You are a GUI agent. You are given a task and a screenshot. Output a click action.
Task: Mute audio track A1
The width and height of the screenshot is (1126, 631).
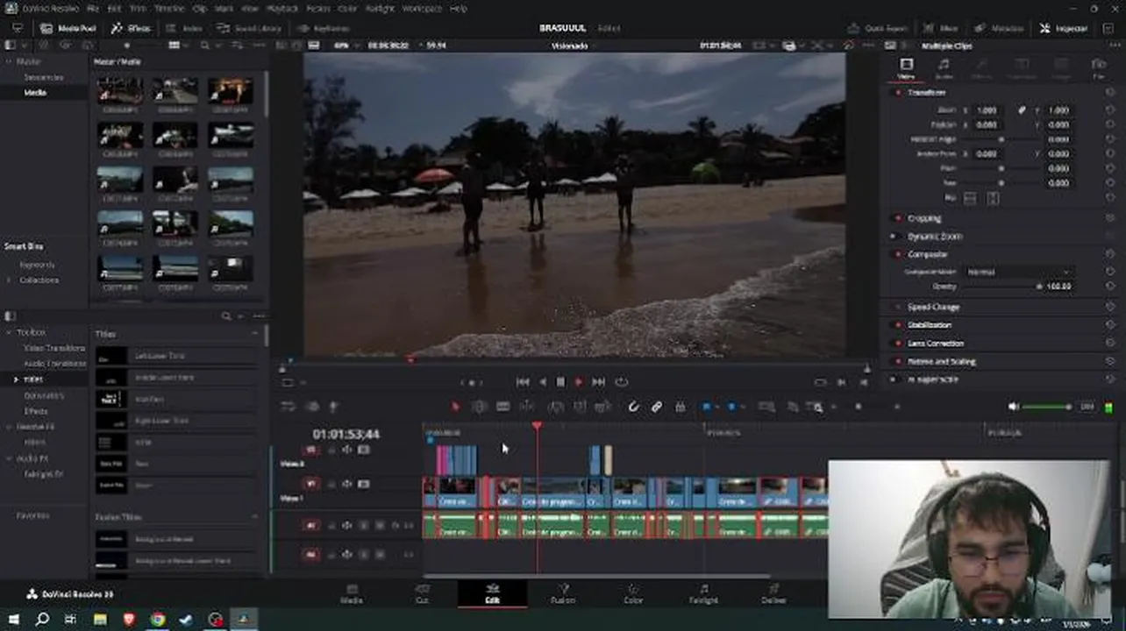[x=380, y=526]
